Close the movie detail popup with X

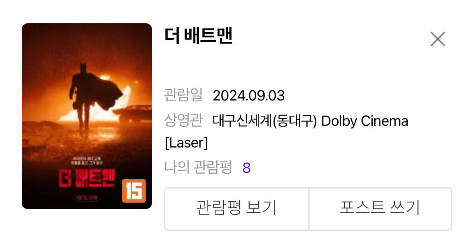(x=437, y=39)
